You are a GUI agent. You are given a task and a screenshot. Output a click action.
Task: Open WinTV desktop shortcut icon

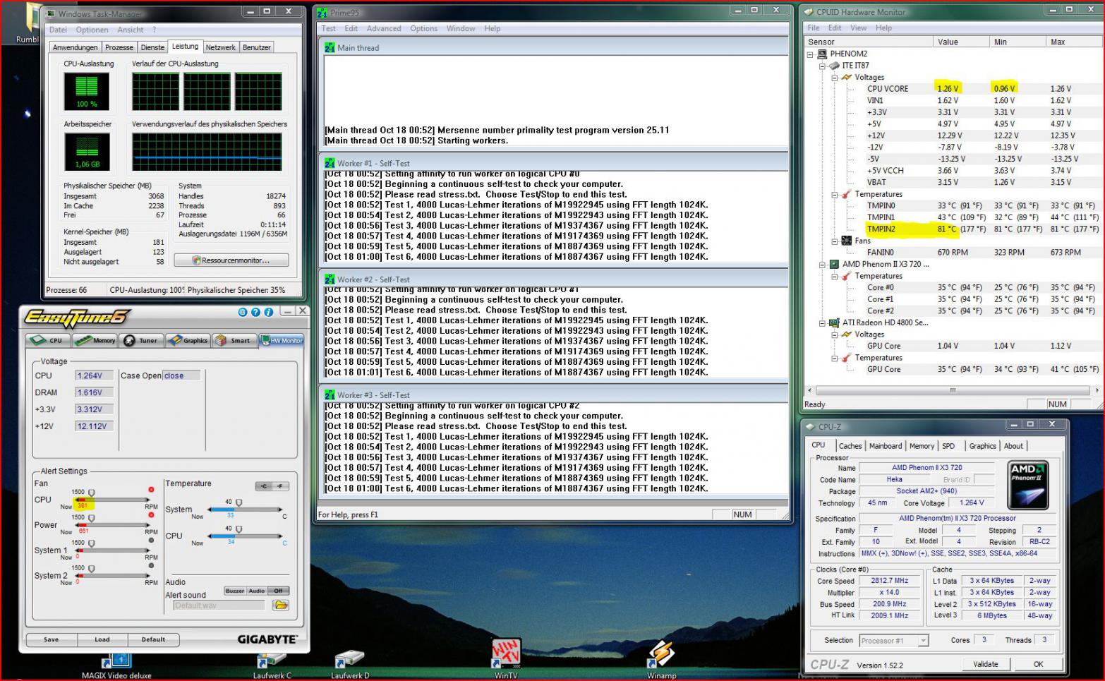(505, 654)
